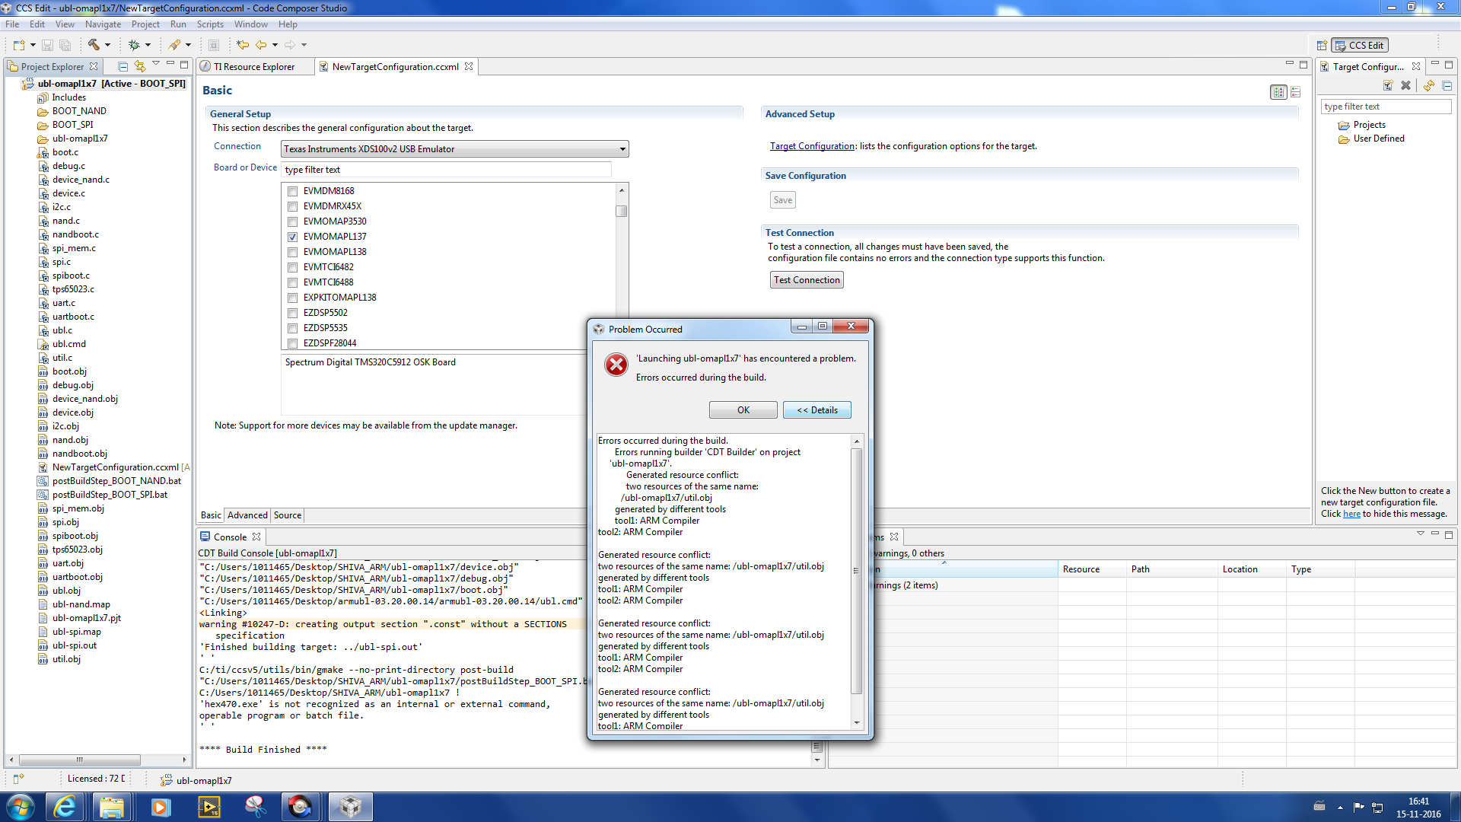Viewport: 1461px width, 822px height.
Task: Click the Board or Device filter field
Action: (446, 170)
